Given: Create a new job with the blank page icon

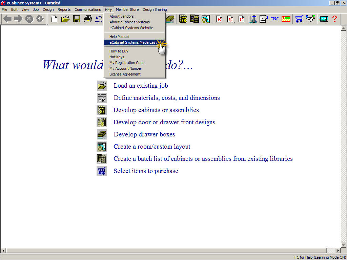Looking at the screenshot, I should [x=54, y=19].
